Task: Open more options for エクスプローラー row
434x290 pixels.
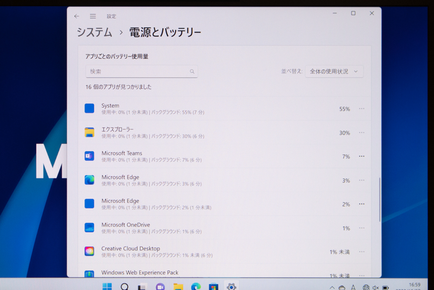Action: 361,133
